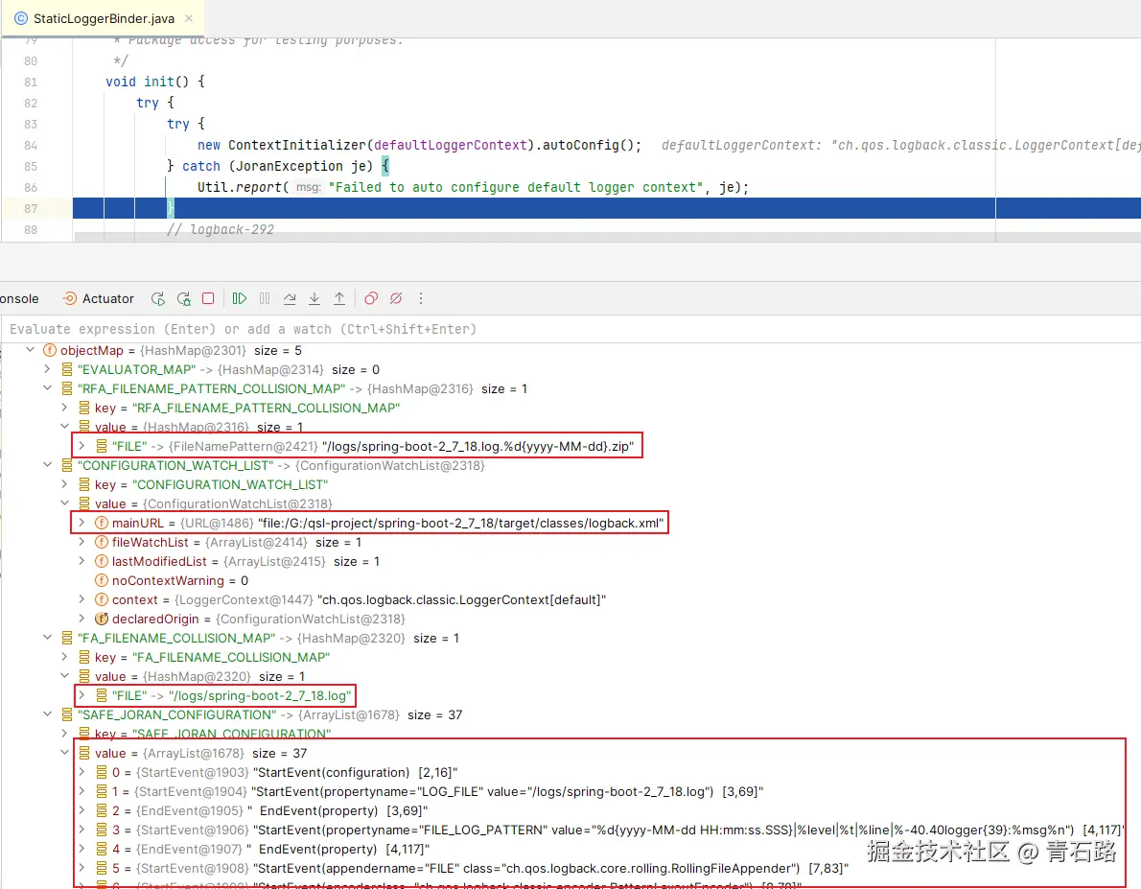Switch to the Actuator tab
Viewport: 1141px width, 889px height.
point(98,298)
